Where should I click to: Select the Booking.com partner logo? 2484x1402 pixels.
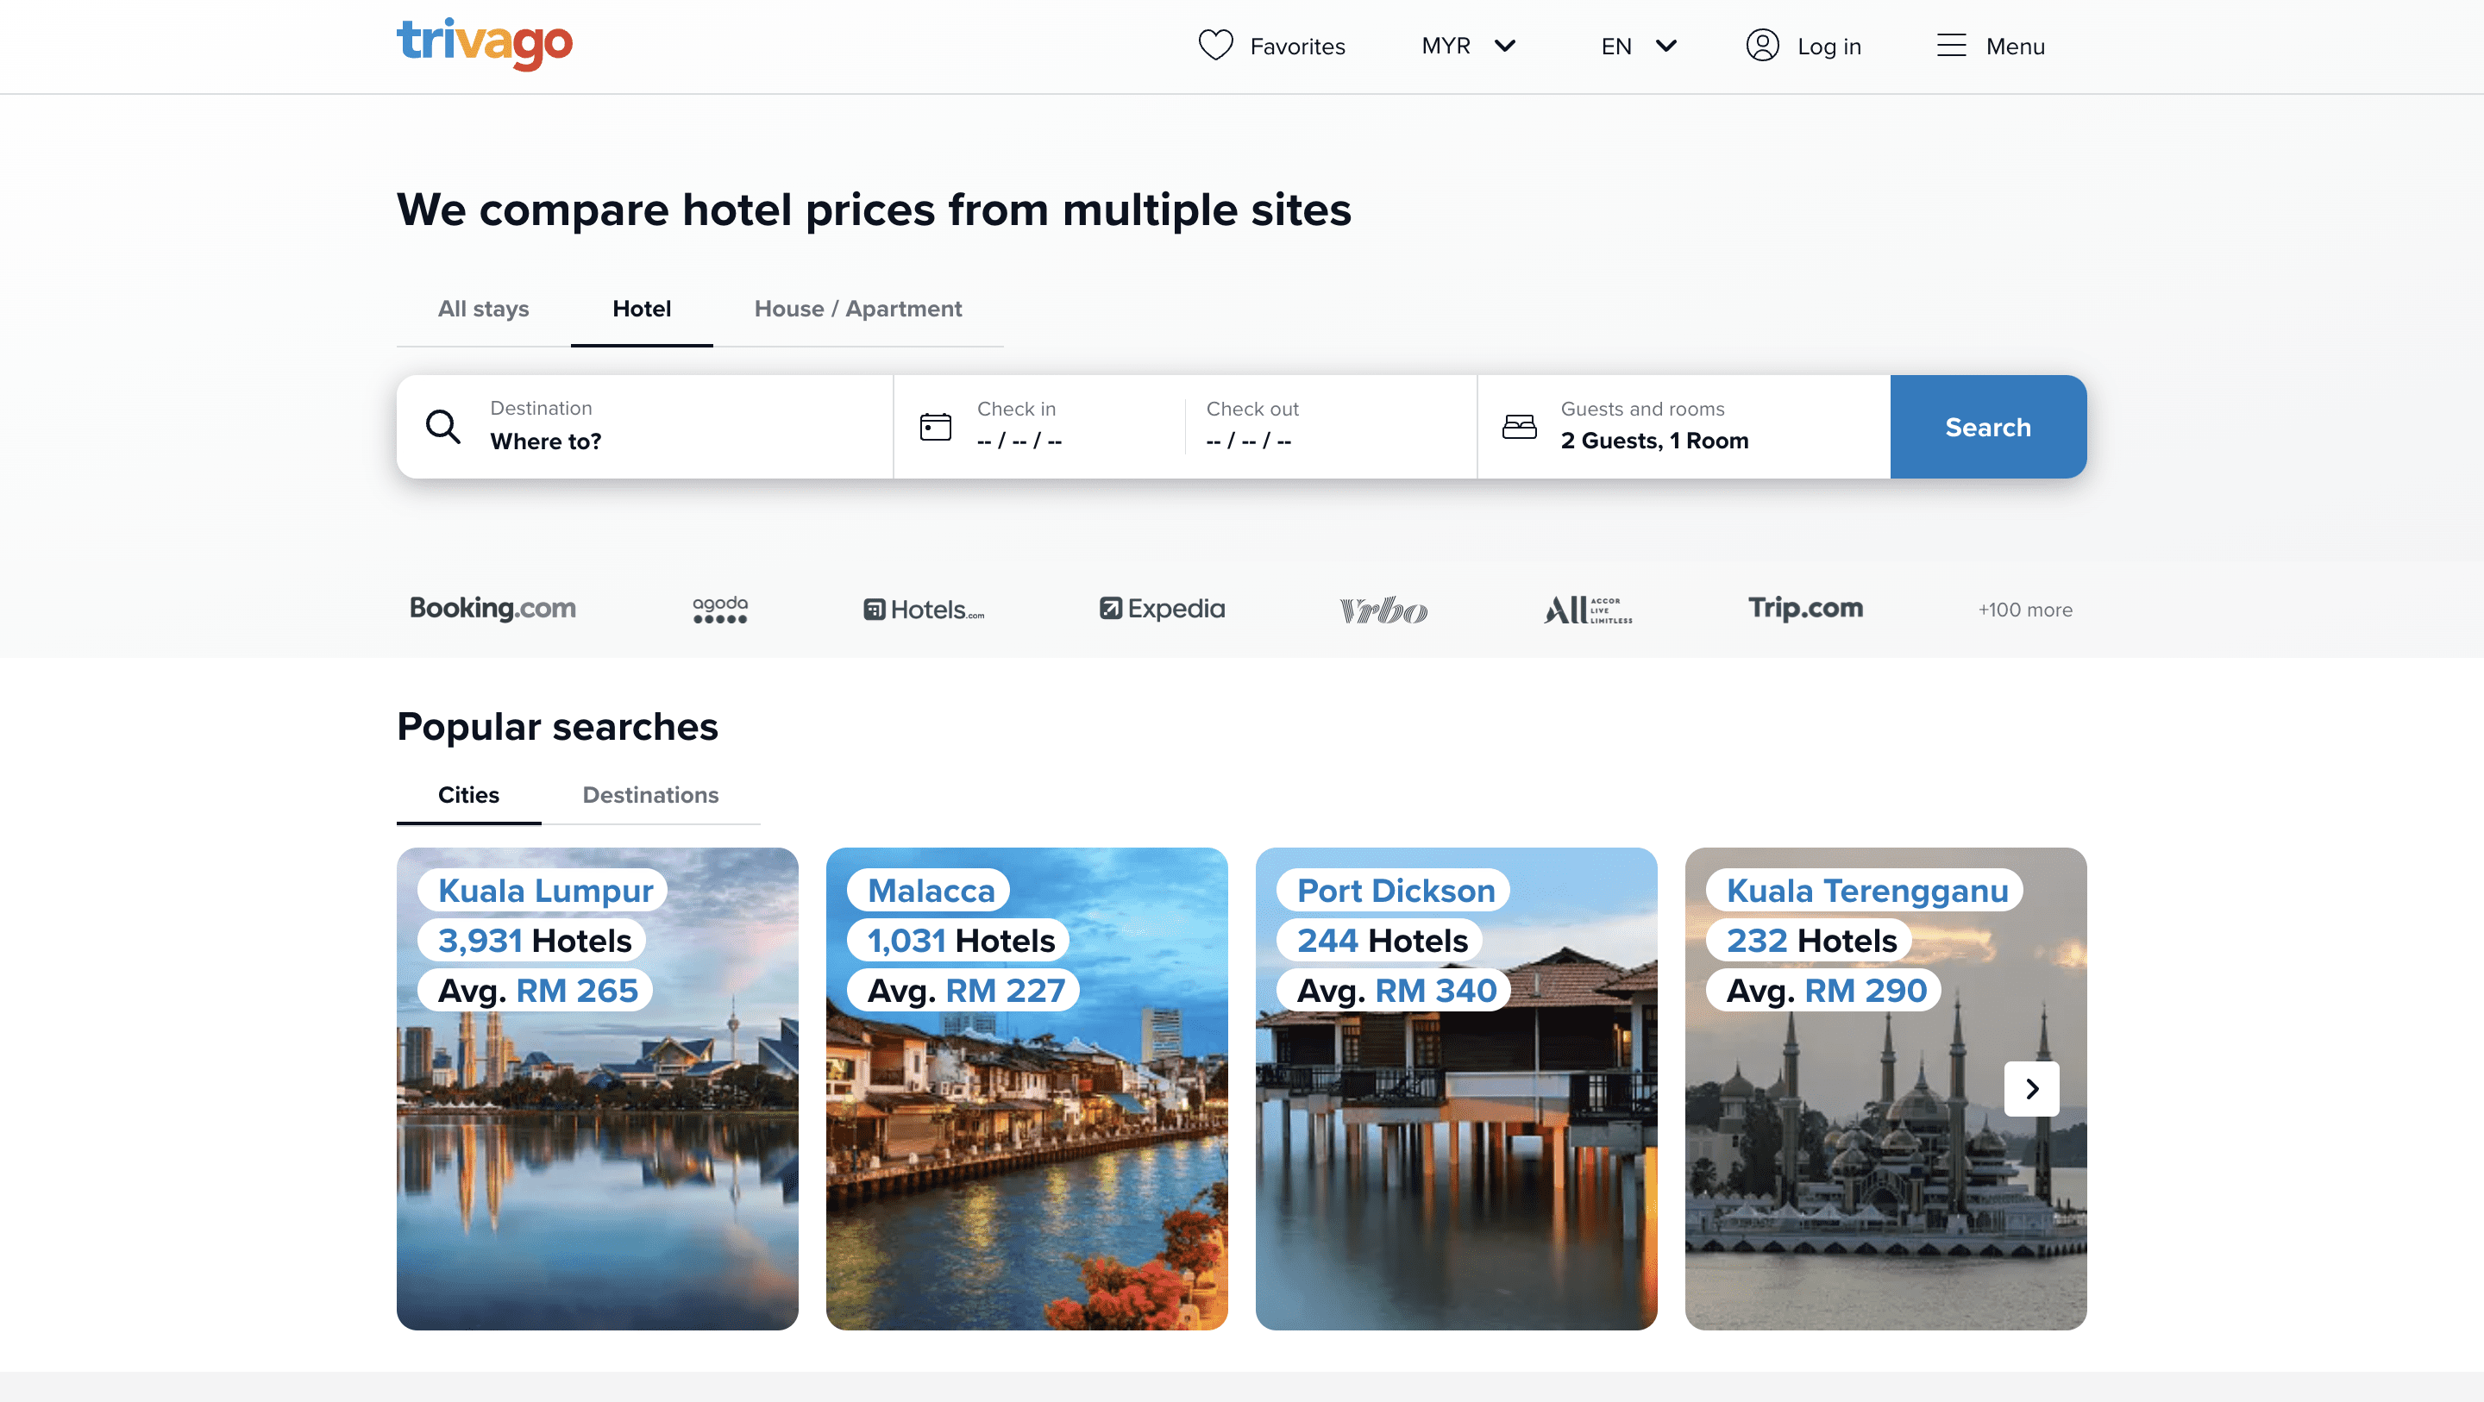[492, 609]
